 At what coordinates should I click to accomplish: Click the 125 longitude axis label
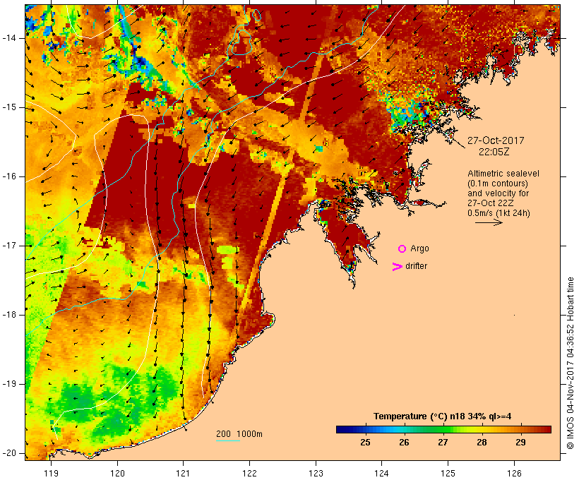[x=448, y=474]
